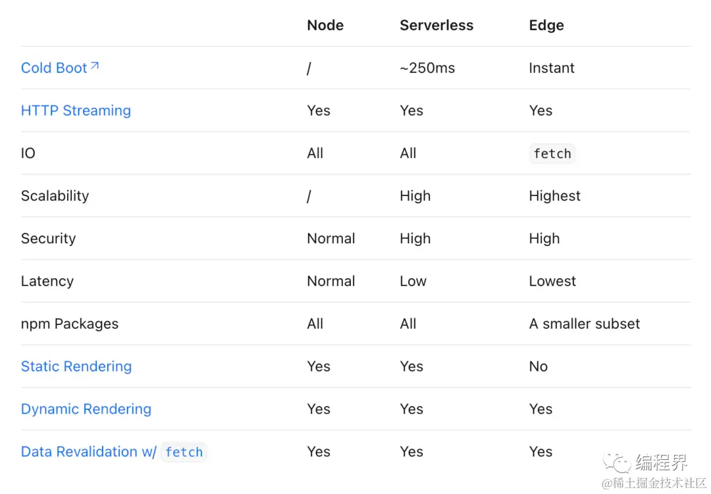Click the npm Packages row label
This screenshot has height=494, width=711.
tap(70, 324)
